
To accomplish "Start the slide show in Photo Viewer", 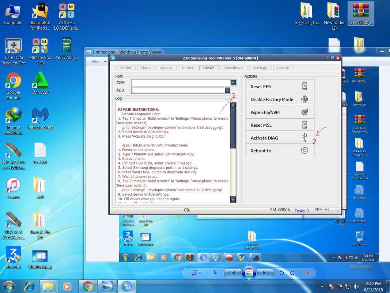I will pyautogui.click(x=249, y=273).
